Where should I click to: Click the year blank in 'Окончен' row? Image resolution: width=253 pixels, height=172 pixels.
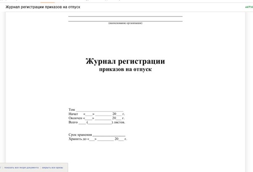click(x=119, y=118)
